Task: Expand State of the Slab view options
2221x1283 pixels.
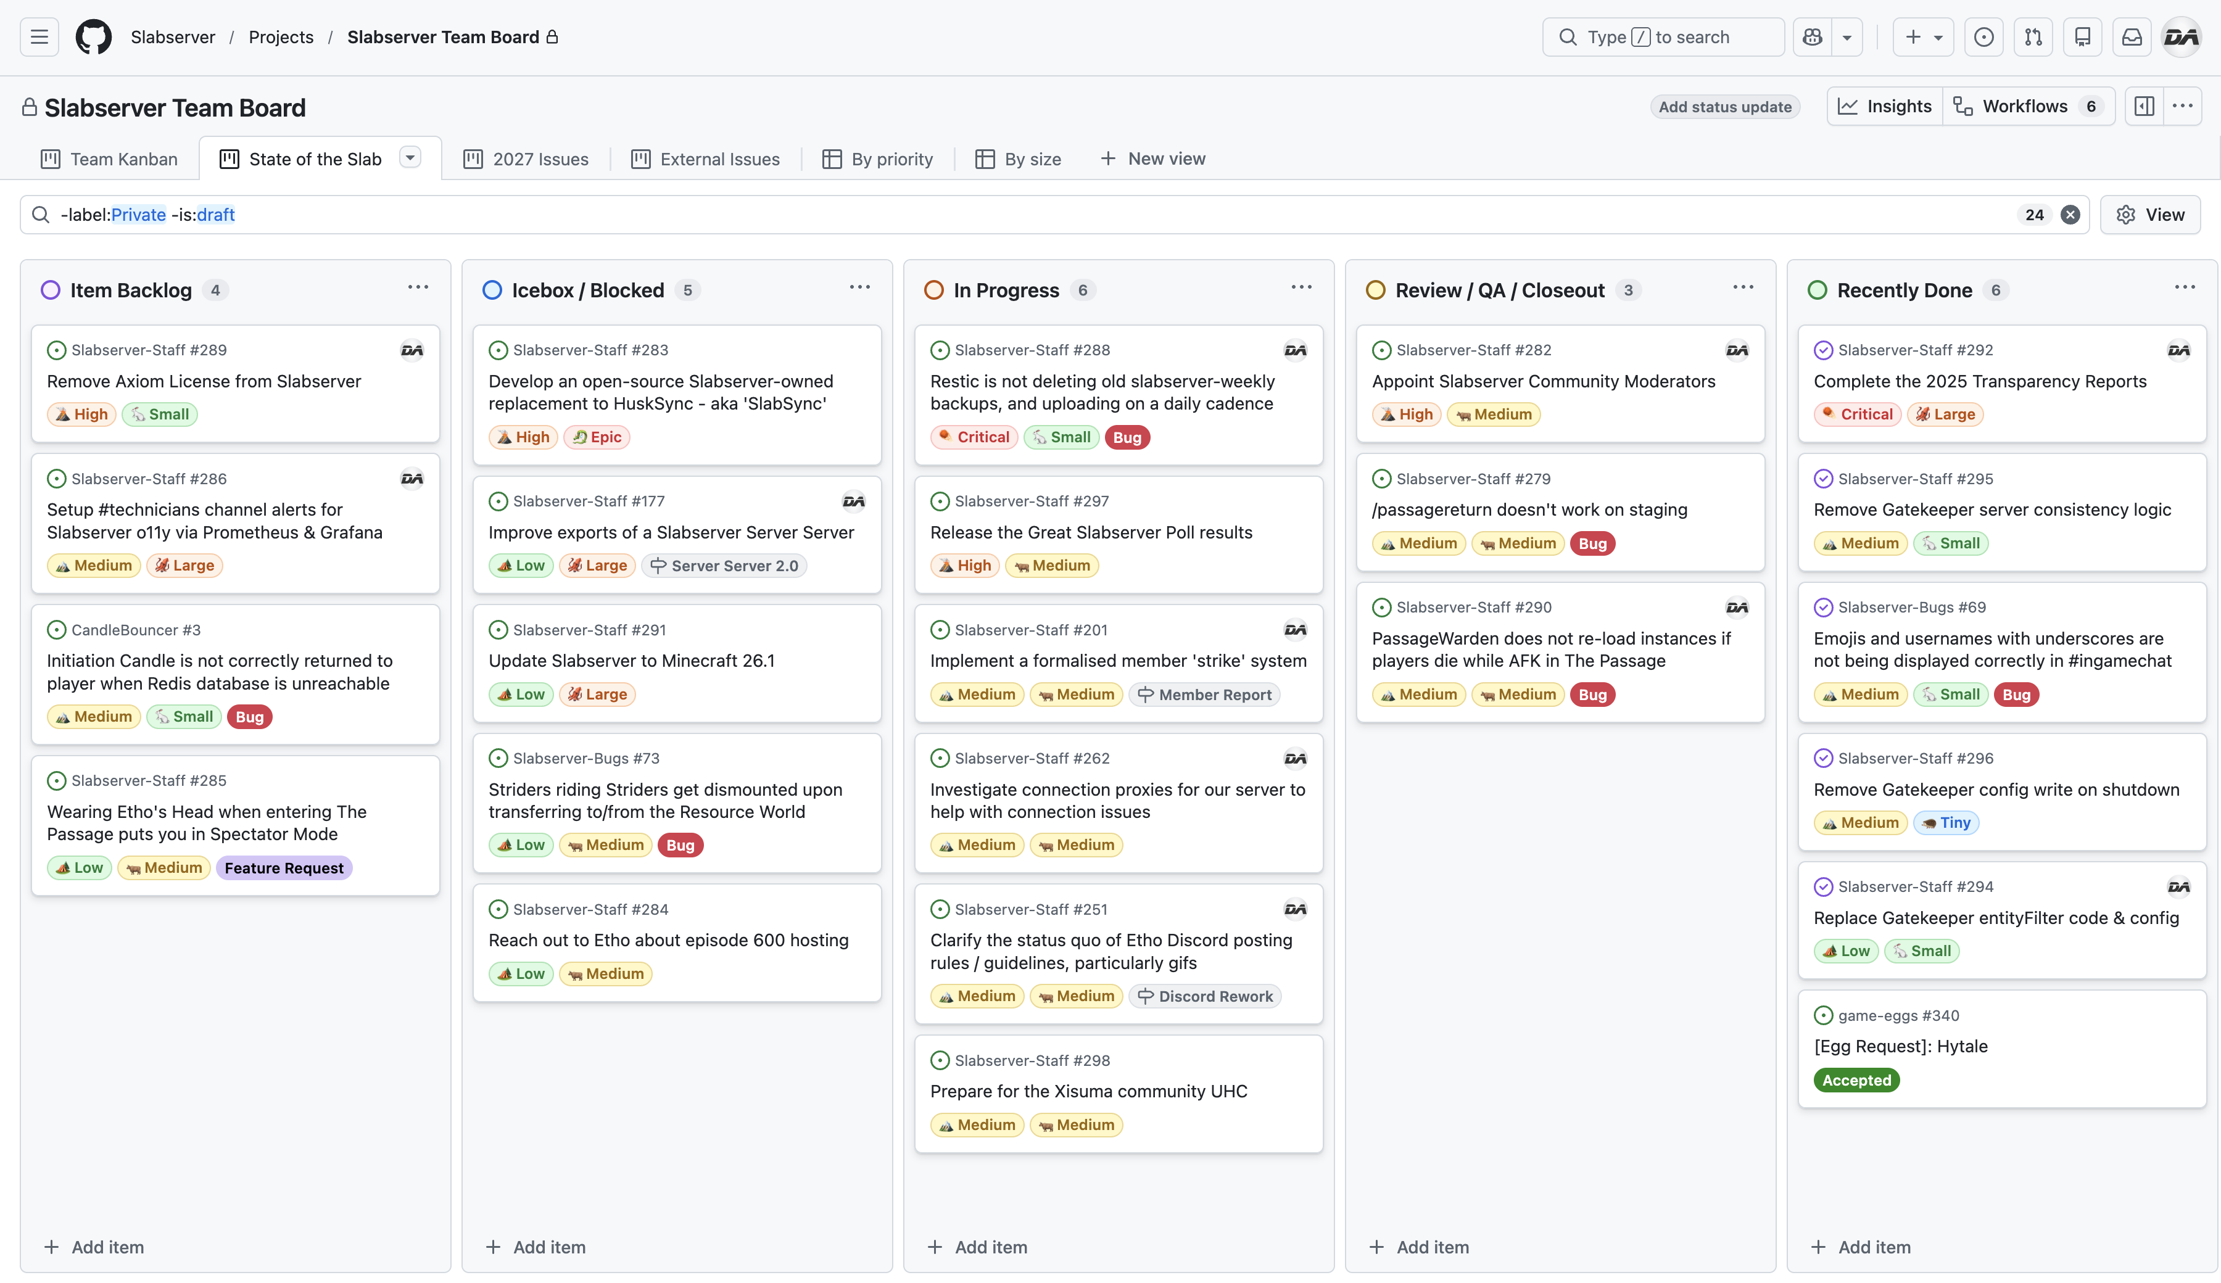Action: (x=410, y=158)
